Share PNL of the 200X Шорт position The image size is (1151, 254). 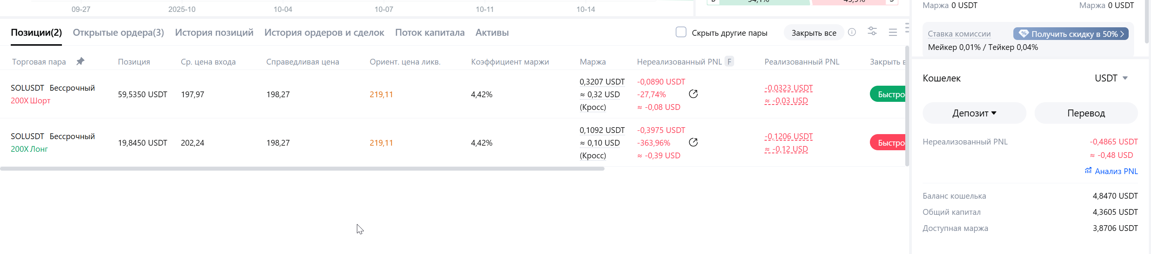693,94
